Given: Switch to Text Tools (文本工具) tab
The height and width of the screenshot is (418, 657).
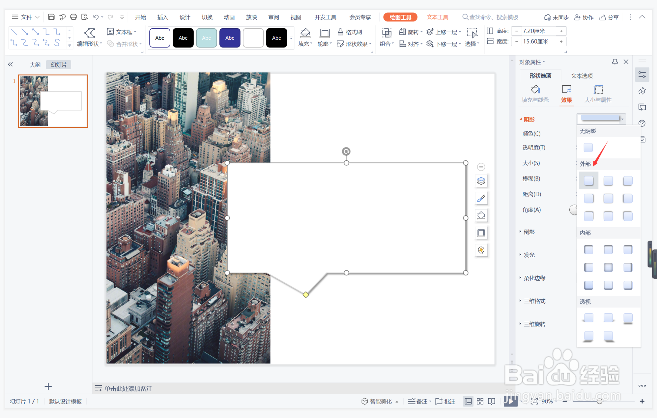Looking at the screenshot, I should click(438, 17).
